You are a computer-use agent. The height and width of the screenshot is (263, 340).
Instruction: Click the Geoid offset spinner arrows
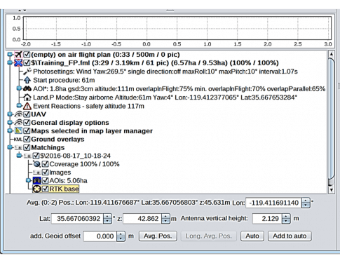coord(121,236)
